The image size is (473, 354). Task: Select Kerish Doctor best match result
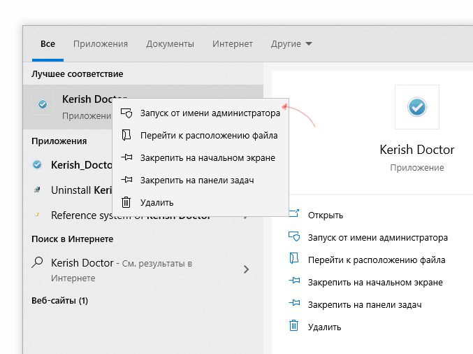click(143, 107)
